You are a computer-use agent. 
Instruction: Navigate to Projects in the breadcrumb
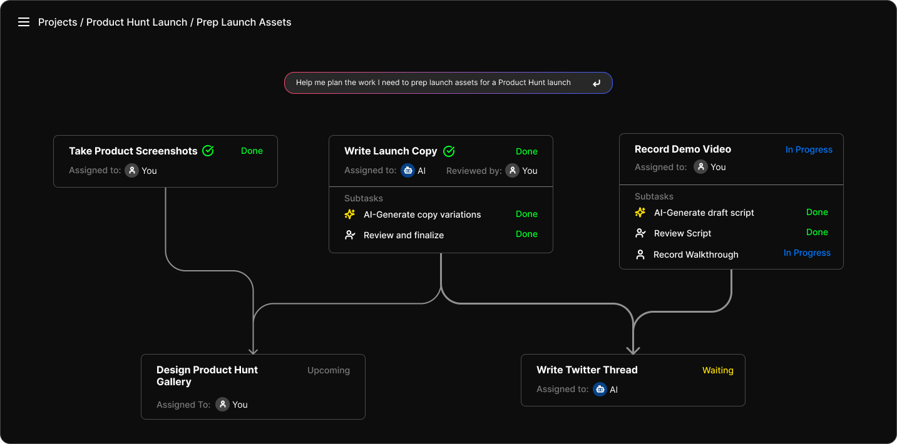tap(58, 22)
